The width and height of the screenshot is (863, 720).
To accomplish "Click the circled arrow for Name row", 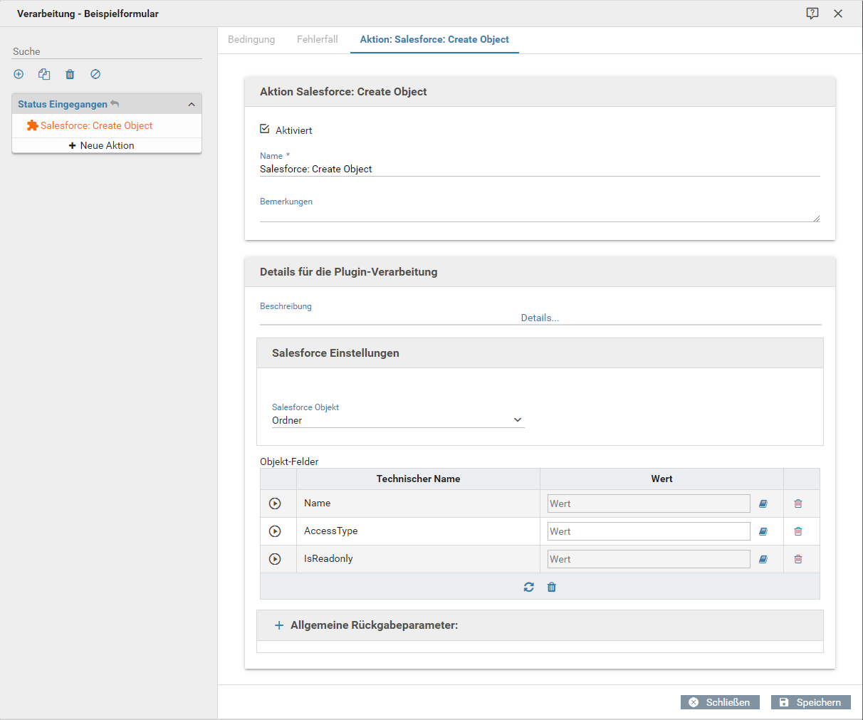I will click(x=275, y=504).
